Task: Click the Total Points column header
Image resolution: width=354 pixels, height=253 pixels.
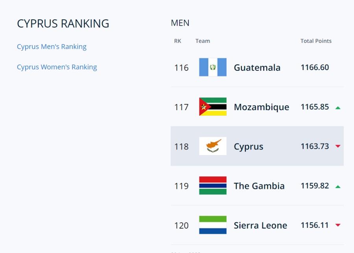Action: [x=316, y=41]
